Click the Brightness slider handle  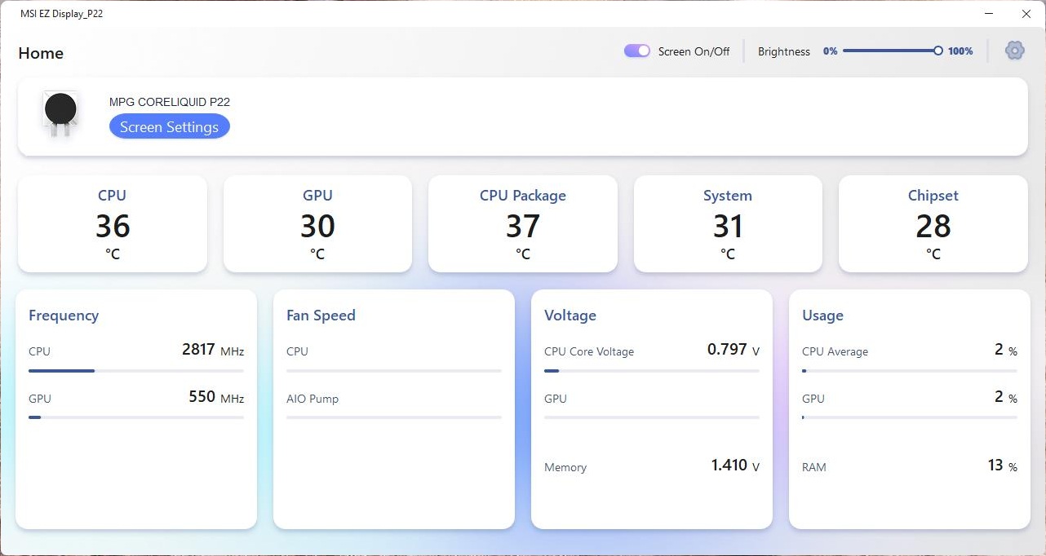click(x=938, y=51)
